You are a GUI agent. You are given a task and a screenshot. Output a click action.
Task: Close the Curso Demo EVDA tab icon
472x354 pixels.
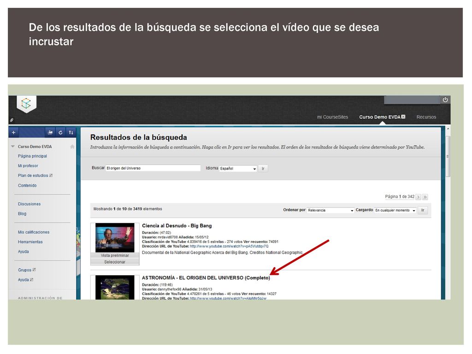point(403,117)
